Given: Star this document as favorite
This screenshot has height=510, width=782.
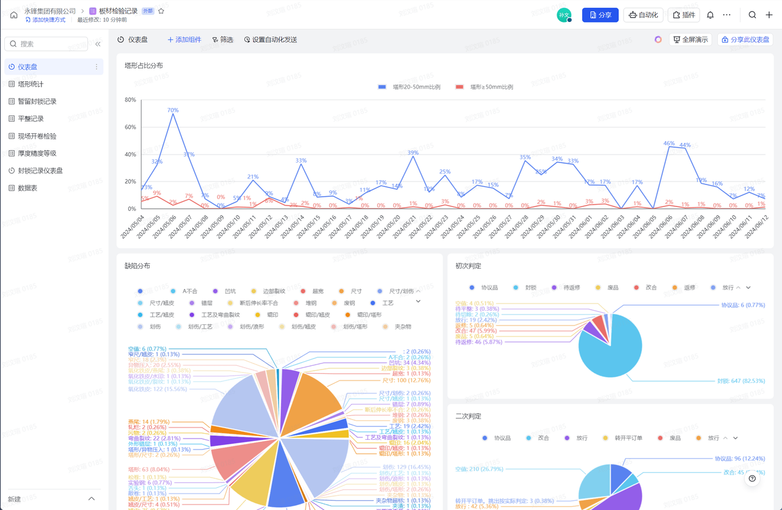Looking at the screenshot, I should click(x=161, y=11).
